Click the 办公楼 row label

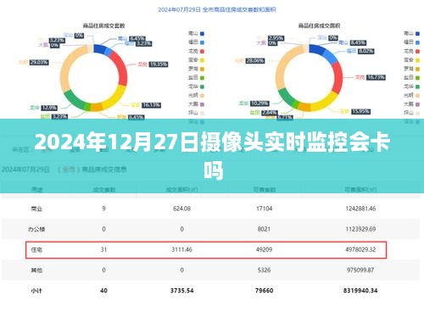pos(36,229)
